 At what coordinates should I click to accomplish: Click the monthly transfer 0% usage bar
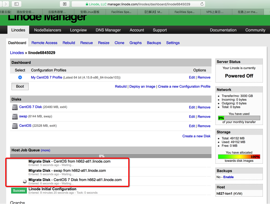tap(239, 118)
